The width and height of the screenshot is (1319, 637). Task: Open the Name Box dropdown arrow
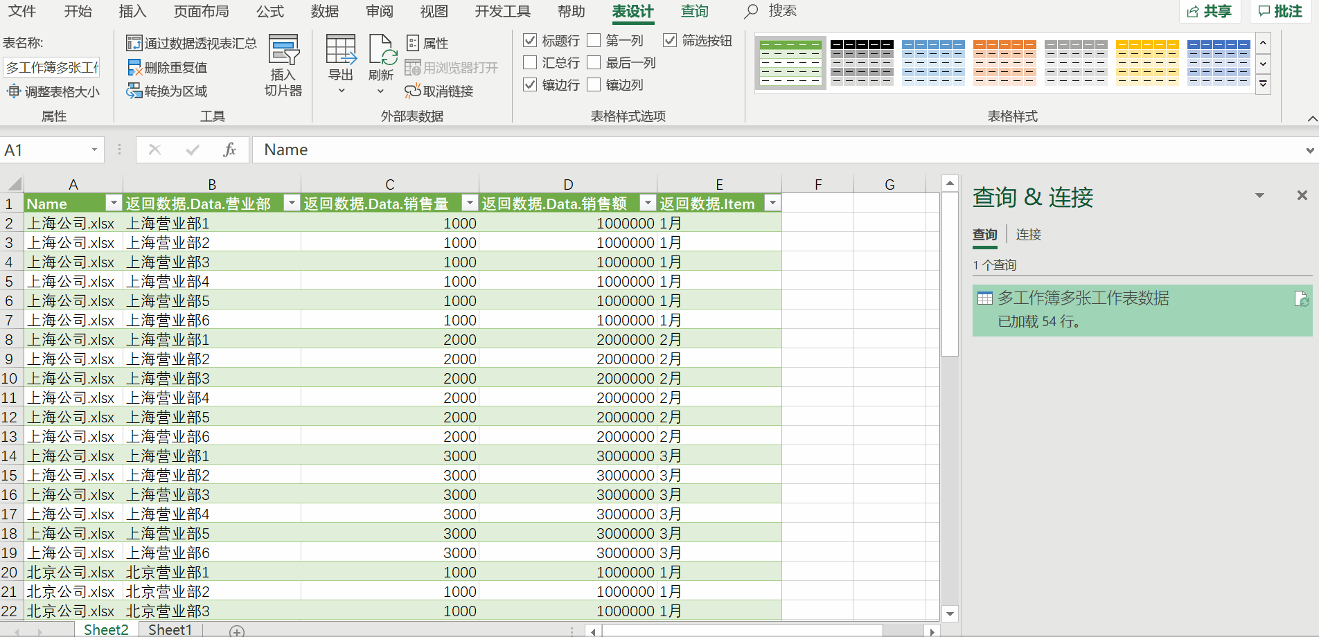click(96, 150)
